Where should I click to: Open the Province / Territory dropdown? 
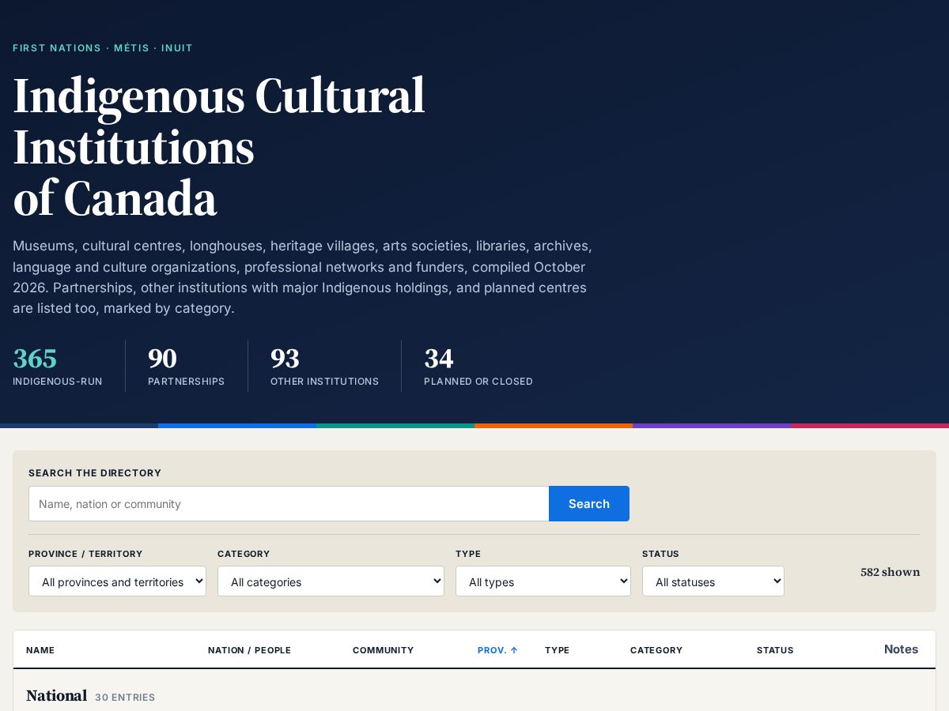tap(117, 581)
